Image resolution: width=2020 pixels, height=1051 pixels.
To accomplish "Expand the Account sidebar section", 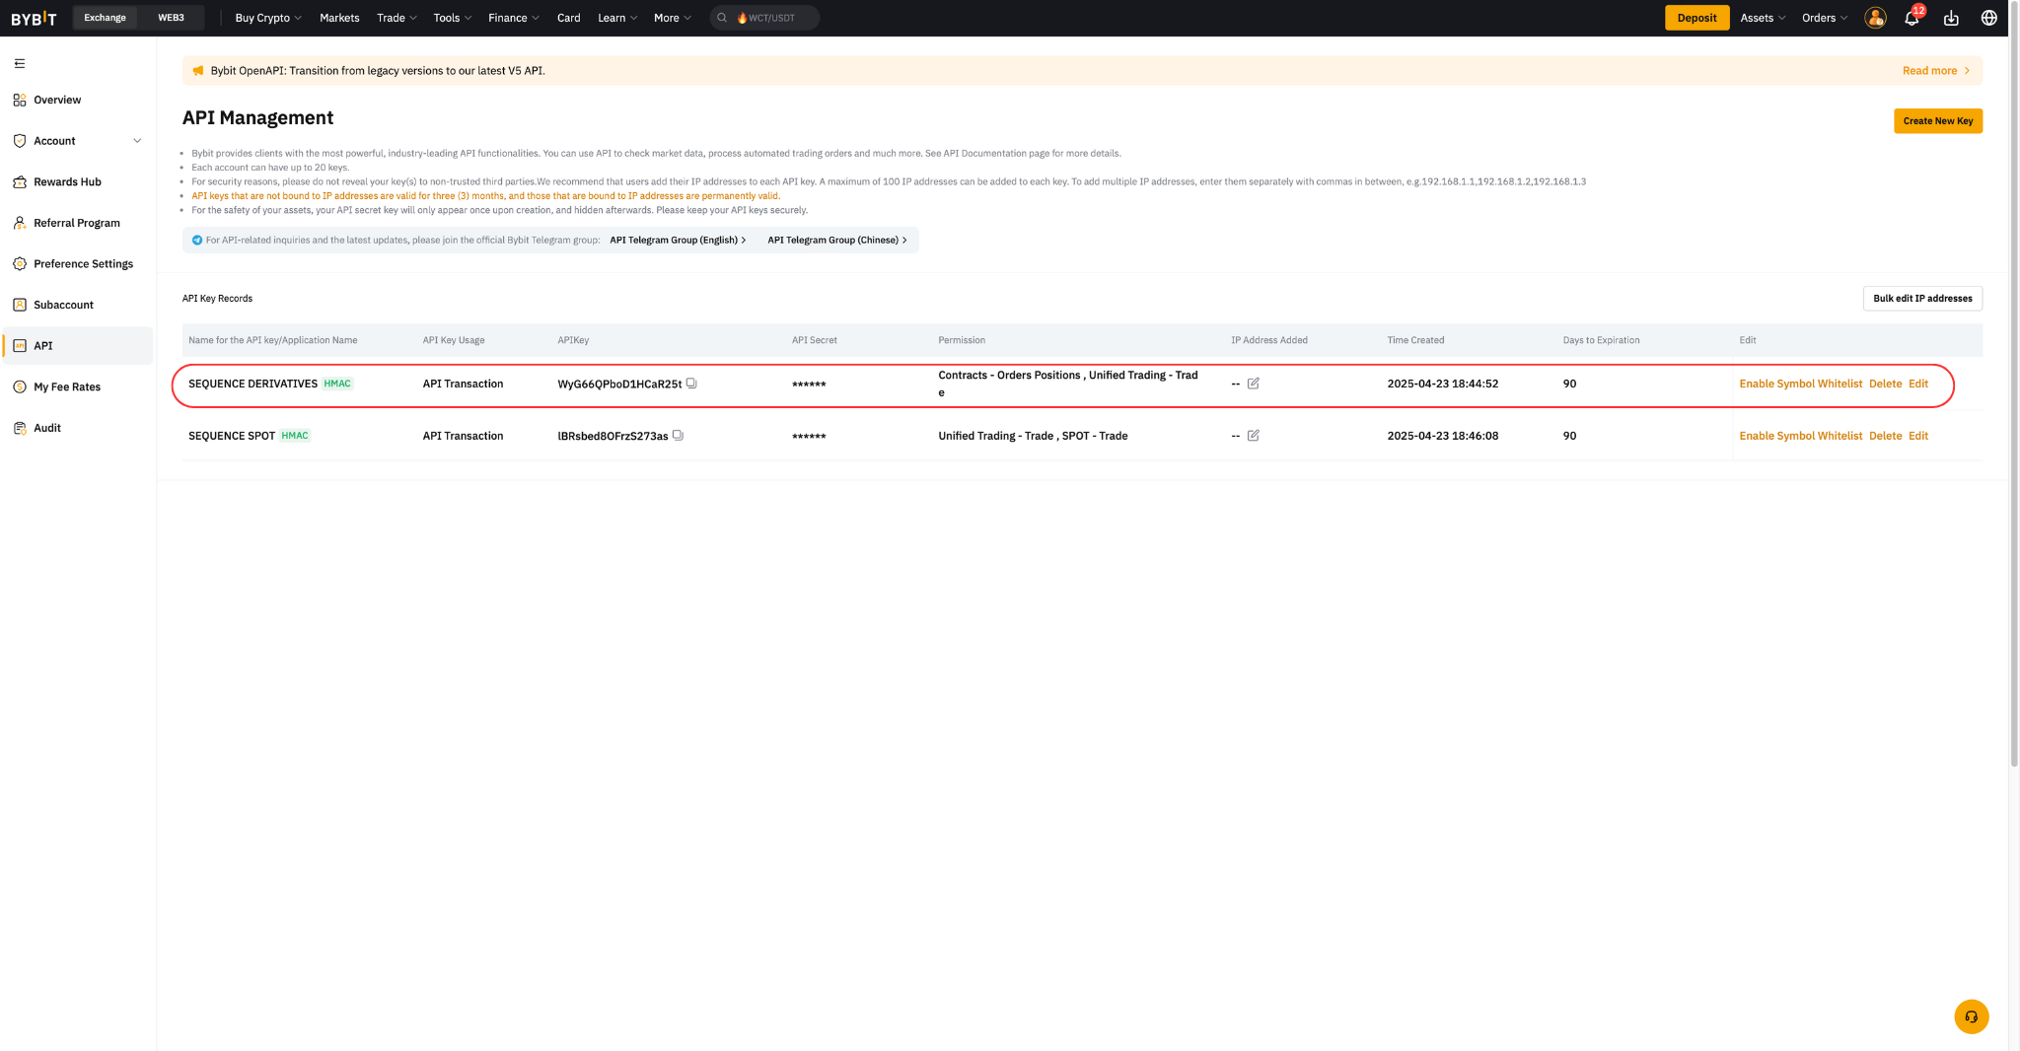I will [77, 141].
